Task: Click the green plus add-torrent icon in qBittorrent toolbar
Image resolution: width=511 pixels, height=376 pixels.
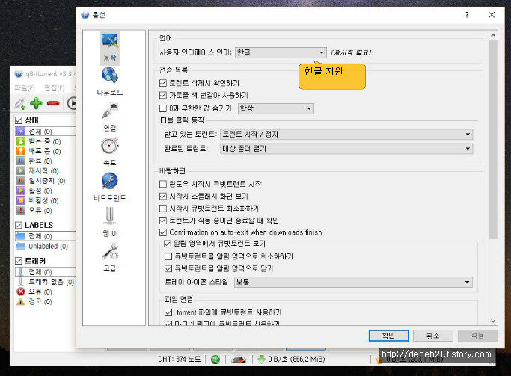Action: click(x=36, y=103)
